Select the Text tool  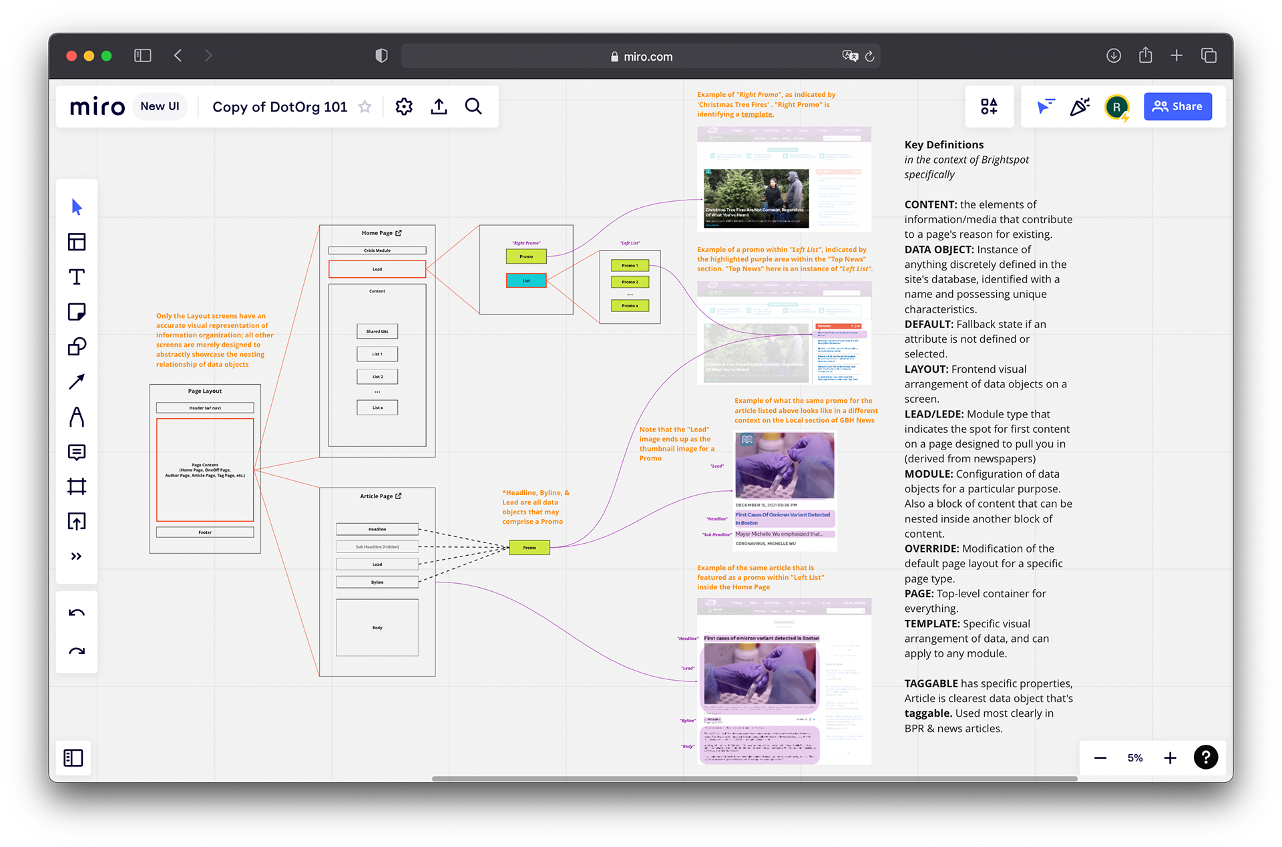pos(77,277)
